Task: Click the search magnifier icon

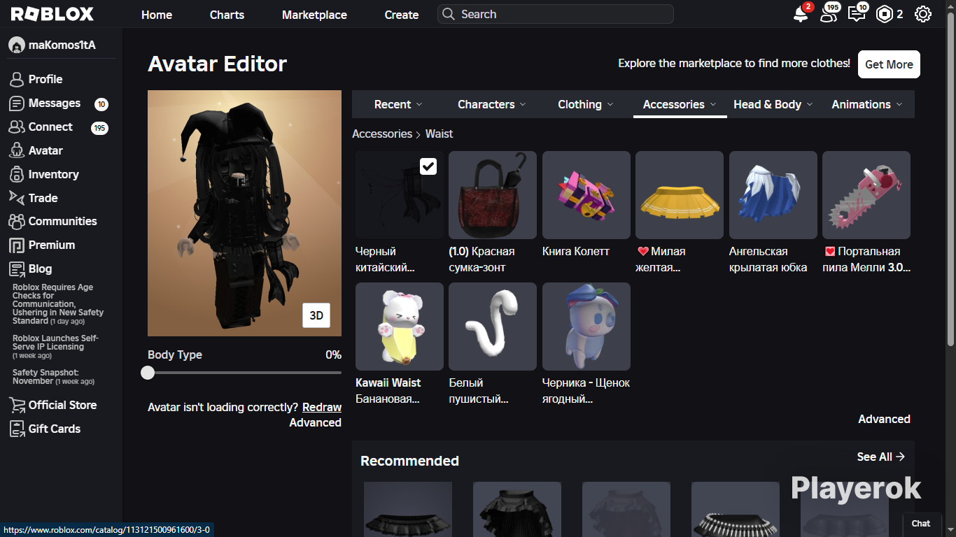Action: click(449, 14)
